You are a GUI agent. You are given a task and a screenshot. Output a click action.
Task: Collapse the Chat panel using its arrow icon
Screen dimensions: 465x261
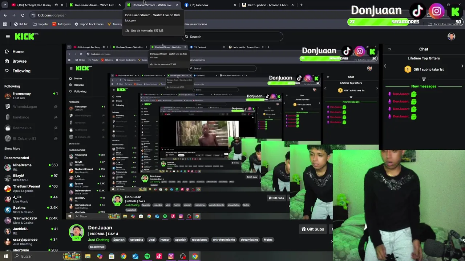click(x=389, y=49)
